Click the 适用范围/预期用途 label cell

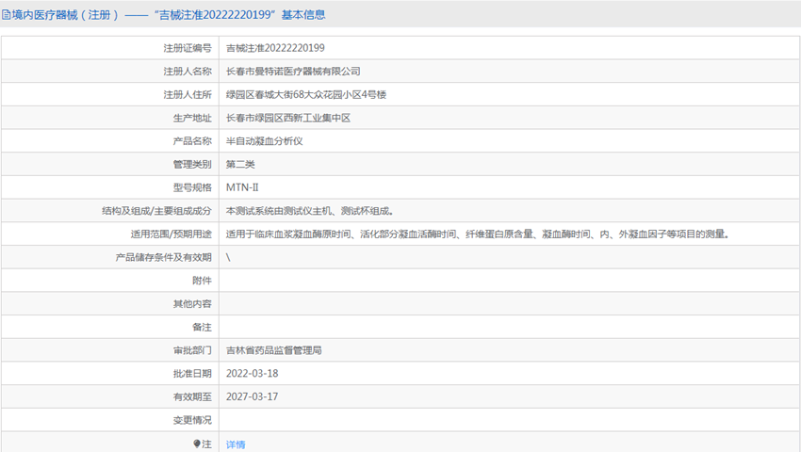point(110,234)
